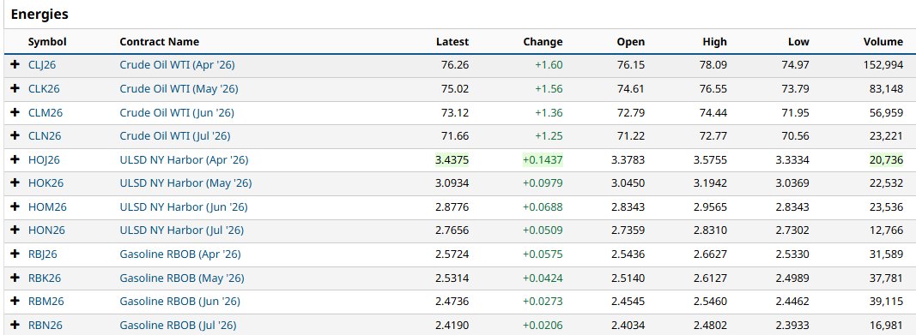Sort by the Change column header
The width and height of the screenshot is (916, 335).
[543, 42]
